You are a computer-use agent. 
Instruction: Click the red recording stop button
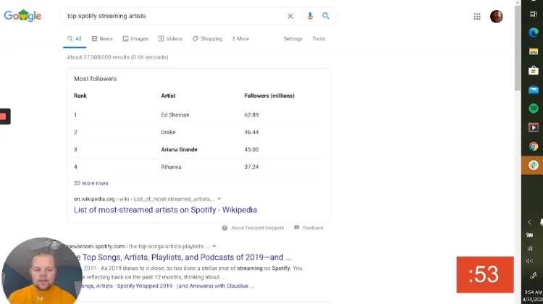point(4,117)
